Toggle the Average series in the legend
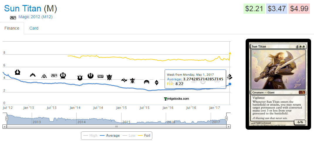Viewport: 314px width, 144px height. pyautogui.click(x=110, y=135)
